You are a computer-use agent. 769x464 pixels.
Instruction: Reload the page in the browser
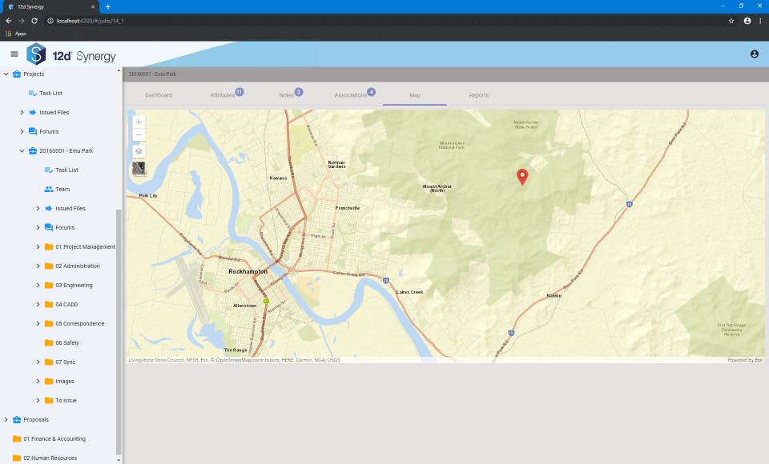coord(34,21)
